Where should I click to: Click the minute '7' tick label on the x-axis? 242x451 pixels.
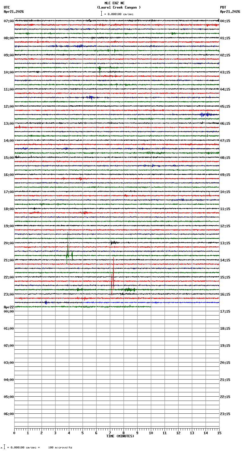click(110, 433)
